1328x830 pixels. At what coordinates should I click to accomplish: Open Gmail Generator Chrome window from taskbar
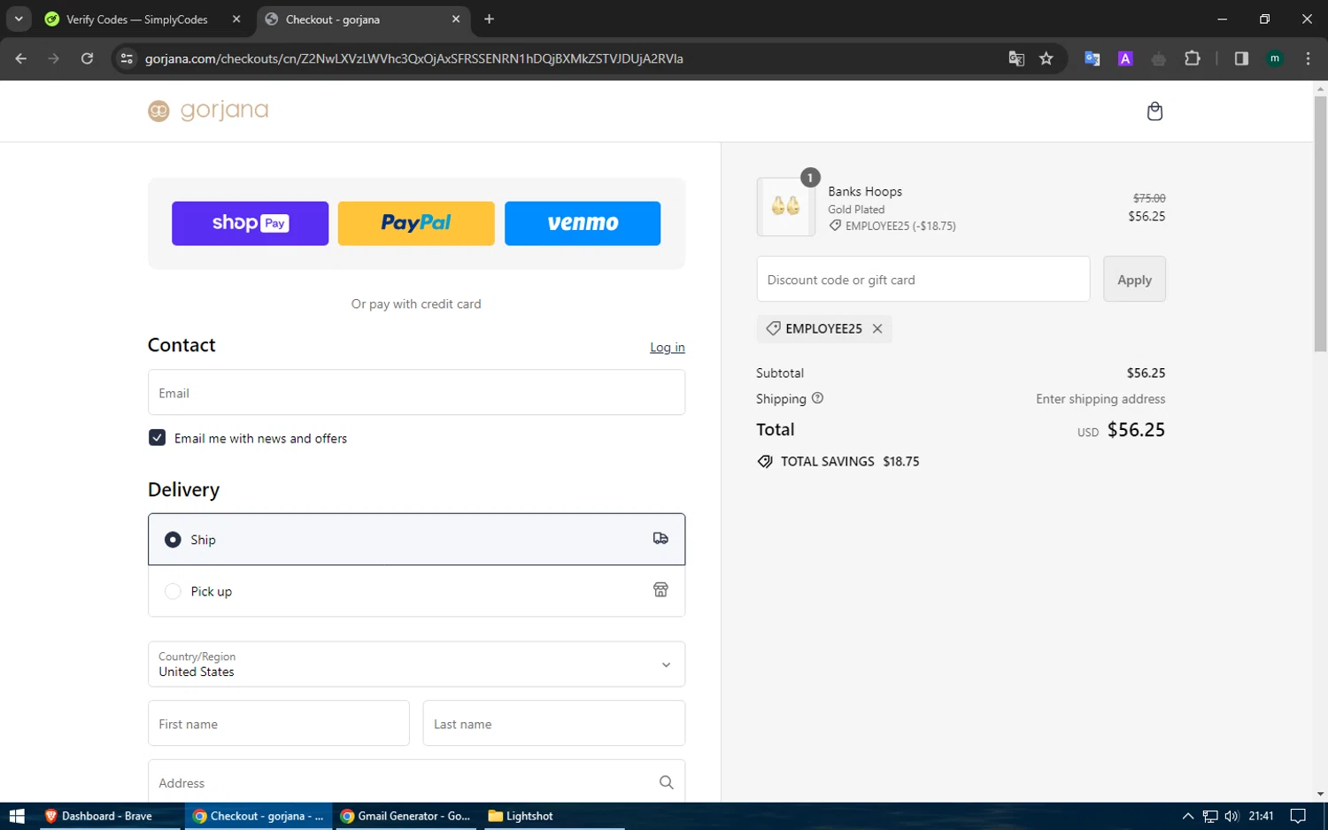coord(405,816)
